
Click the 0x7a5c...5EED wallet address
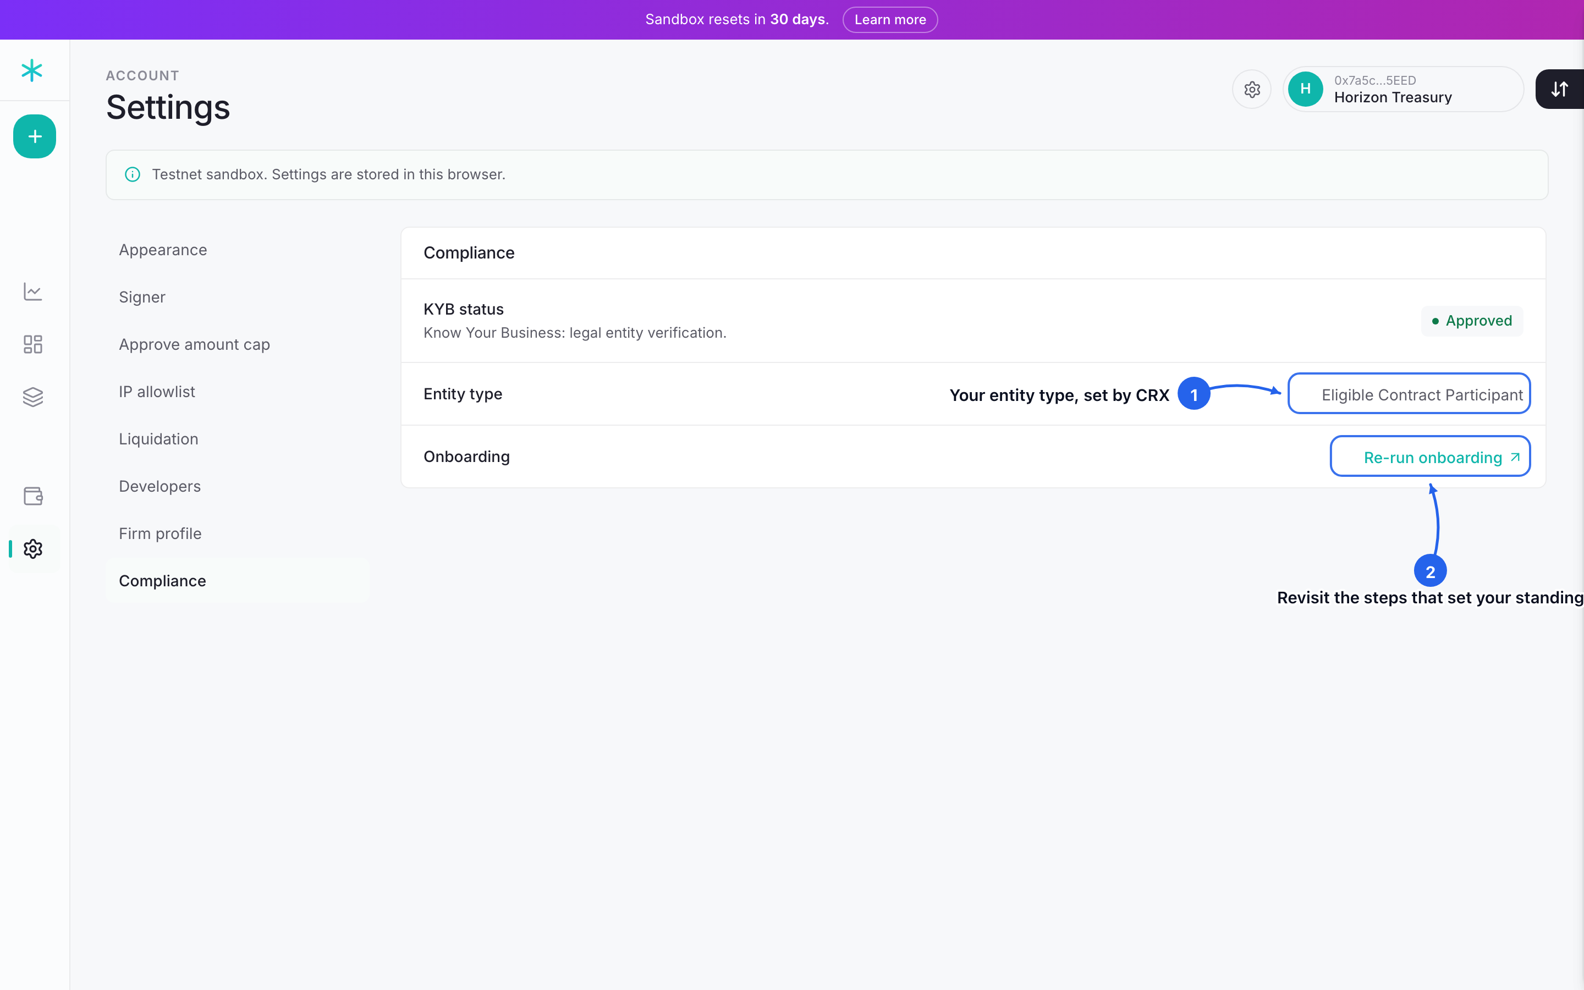coord(1375,80)
